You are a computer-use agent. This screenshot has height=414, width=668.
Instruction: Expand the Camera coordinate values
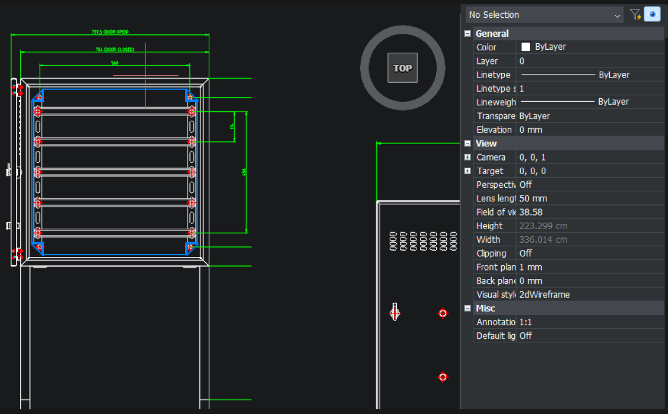[x=467, y=157]
